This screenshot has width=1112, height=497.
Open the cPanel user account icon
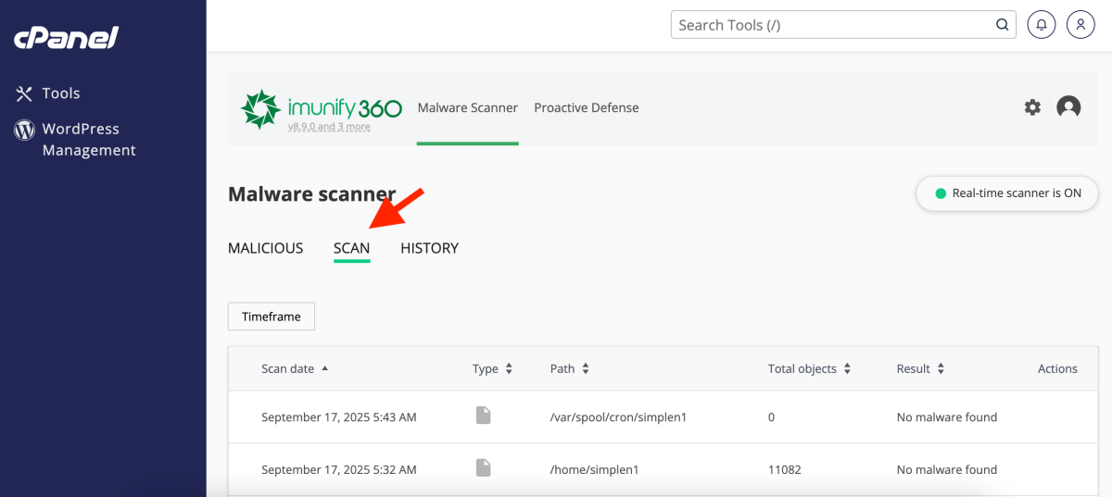point(1080,25)
